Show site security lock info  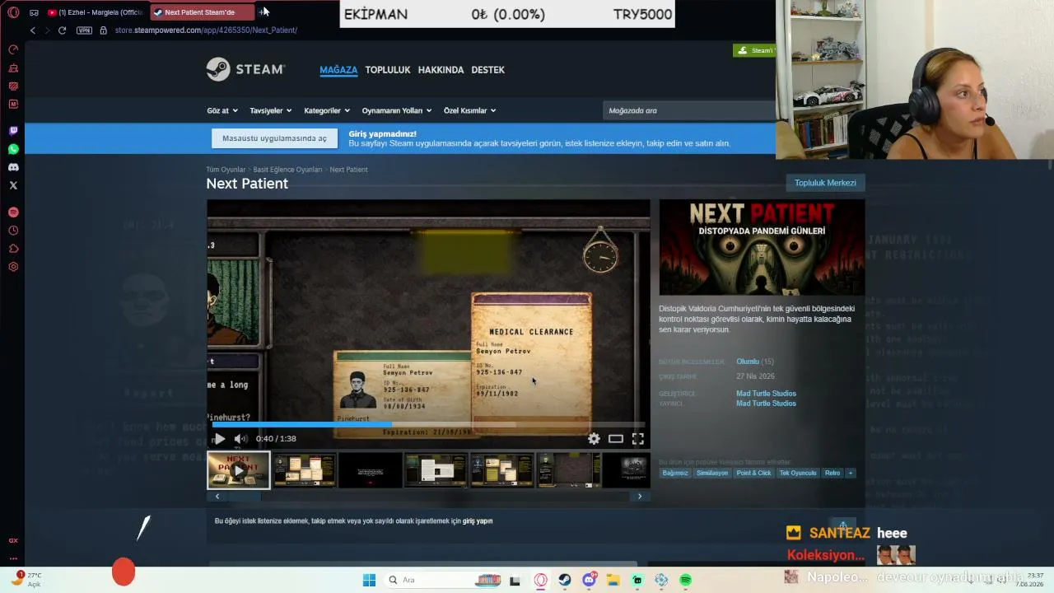(x=103, y=30)
